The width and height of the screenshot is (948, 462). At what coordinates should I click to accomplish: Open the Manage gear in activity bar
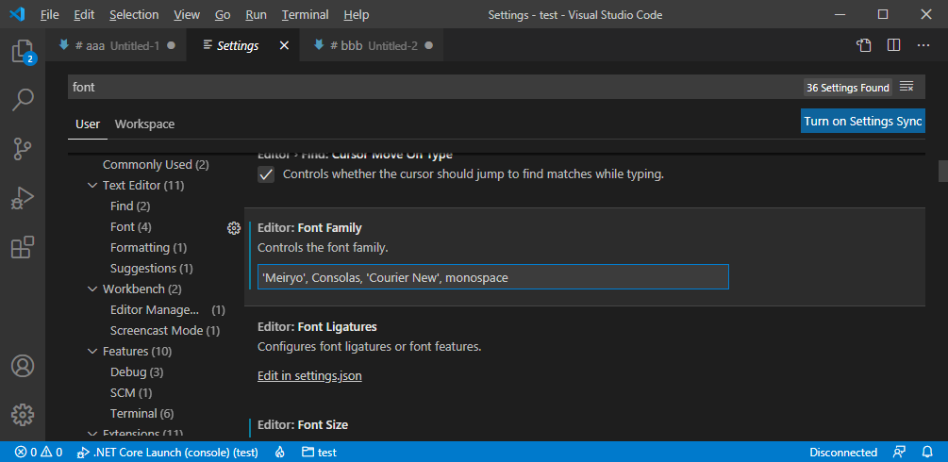[x=23, y=414]
